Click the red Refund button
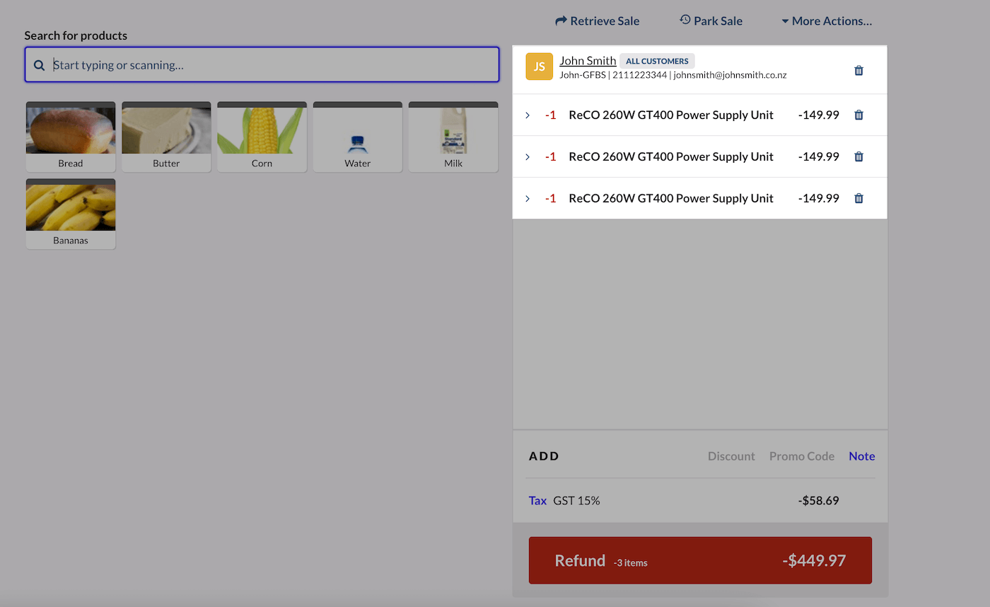Image resolution: width=990 pixels, height=607 pixels. click(700, 560)
